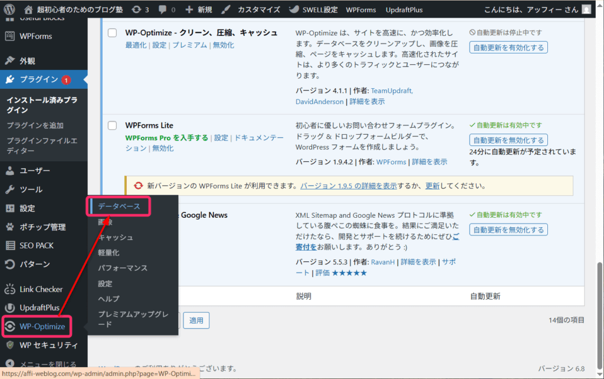Open site home 超初心者のためのブログ塾
The width and height of the screenshot is (604, 379).
tap(73, 9)
